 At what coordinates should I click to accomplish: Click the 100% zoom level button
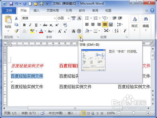coord(111,113)
